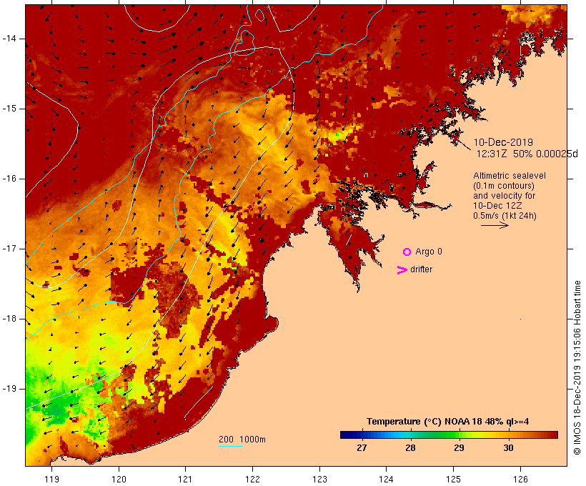Click the longitude axis label 119
Viewport: 586px width, 486px height.
[x=52, y=479]
